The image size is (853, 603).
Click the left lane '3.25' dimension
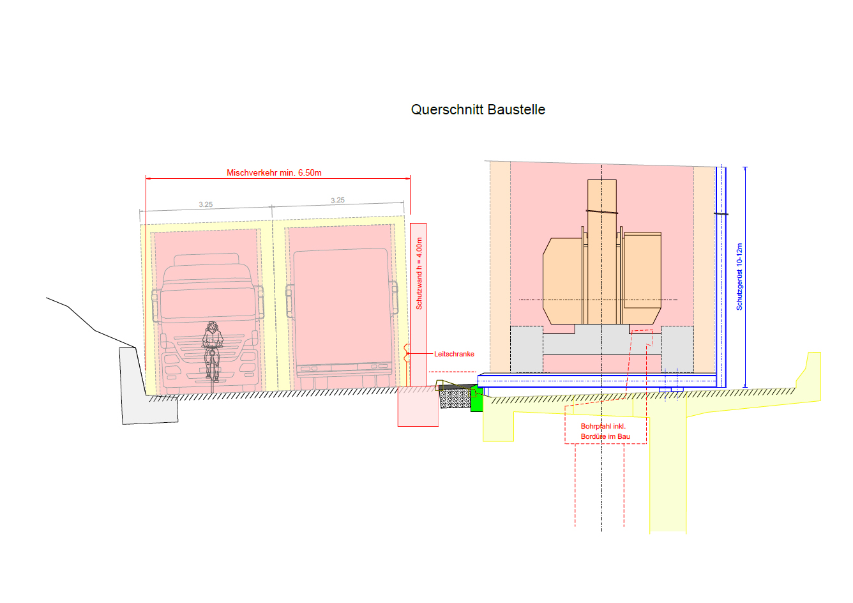[x=206, y=204]
